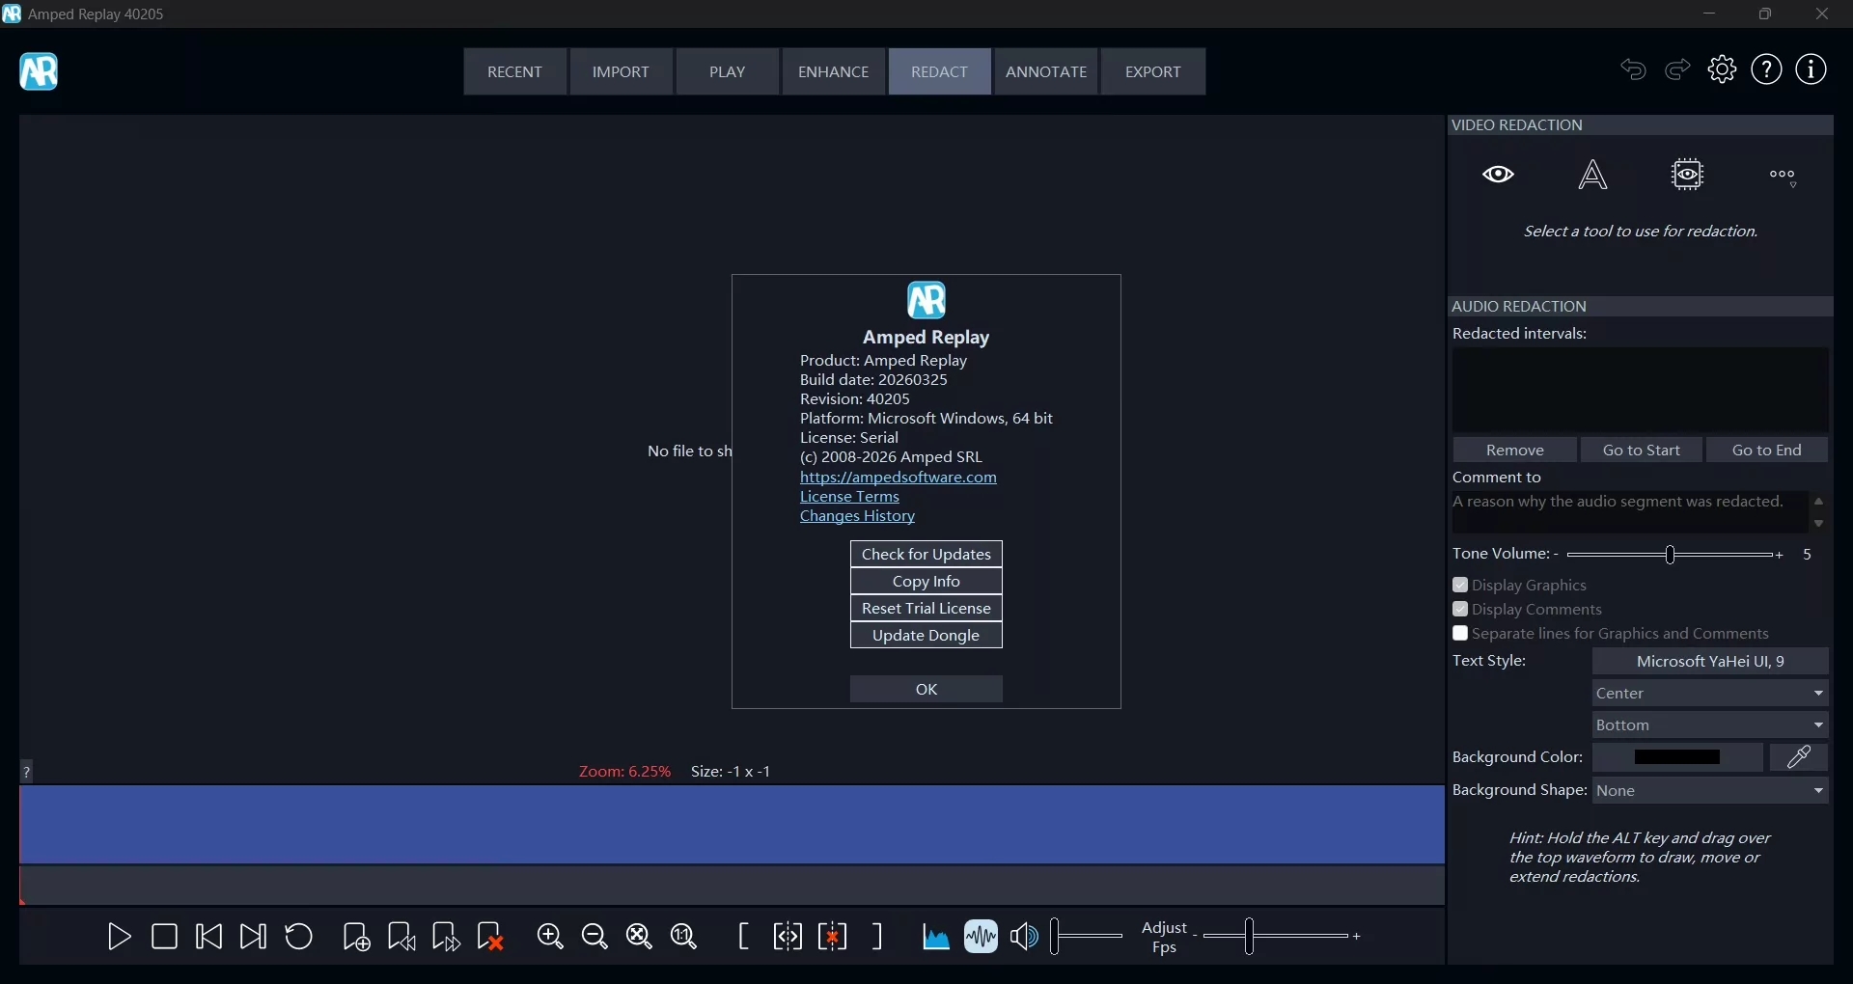The height and width of the screenshot is (984, 1853).
Task: Click Copy Info in the About dialog
Action: tap(926, 582)
